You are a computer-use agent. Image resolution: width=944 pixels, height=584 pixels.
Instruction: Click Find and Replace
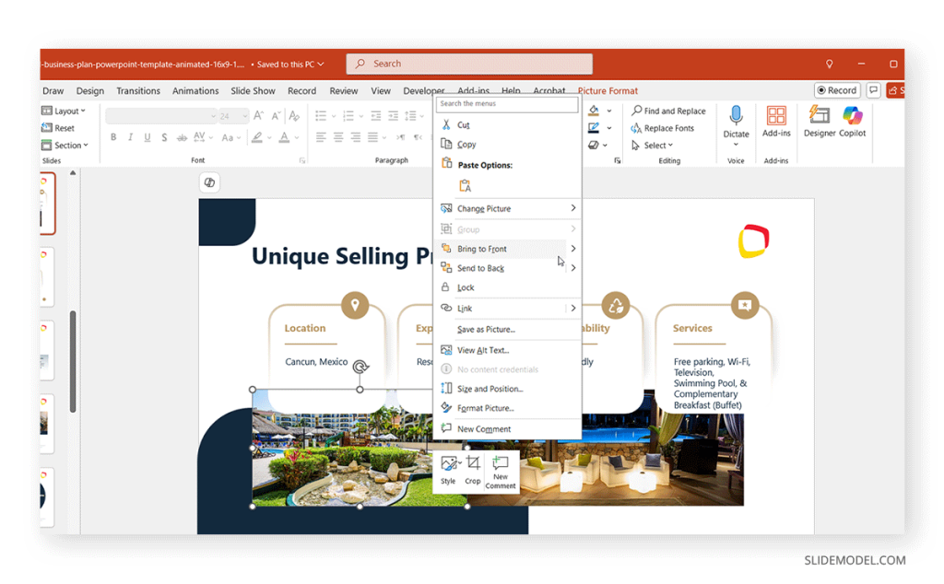(x=668, y=111)
